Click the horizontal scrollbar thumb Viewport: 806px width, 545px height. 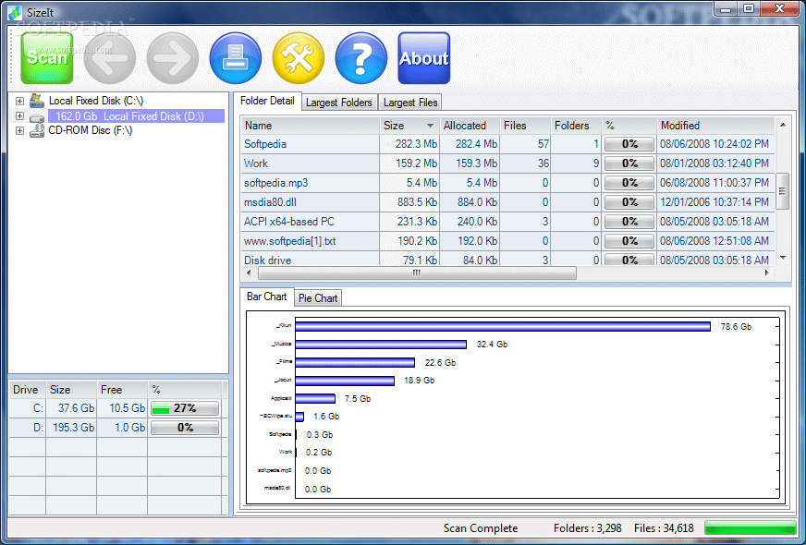coord(417,273)
